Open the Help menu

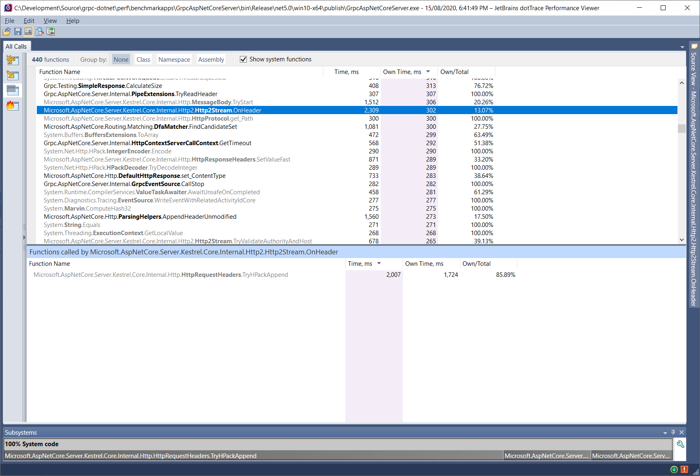(73, 21)
